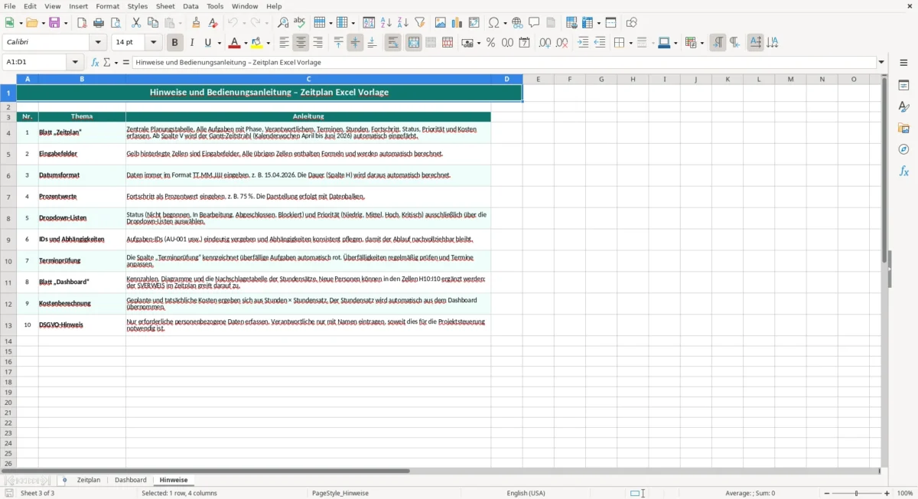Image resolution: width=918 pixels, height=499 pixels.
Task: Insert an image with the picture icon
Action: click(x=441, y=23)
